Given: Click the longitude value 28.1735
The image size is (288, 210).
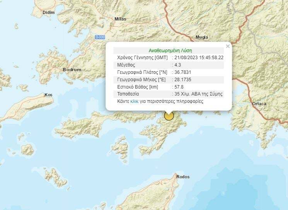Looking at the screenshot, I should point(182,79).
